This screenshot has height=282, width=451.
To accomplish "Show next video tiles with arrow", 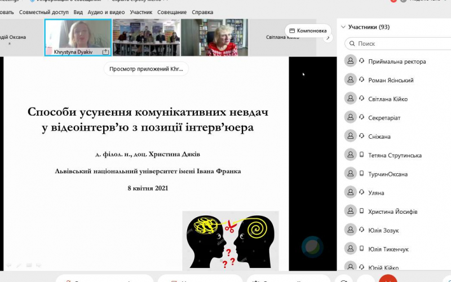I will click(x=328, y=38).
